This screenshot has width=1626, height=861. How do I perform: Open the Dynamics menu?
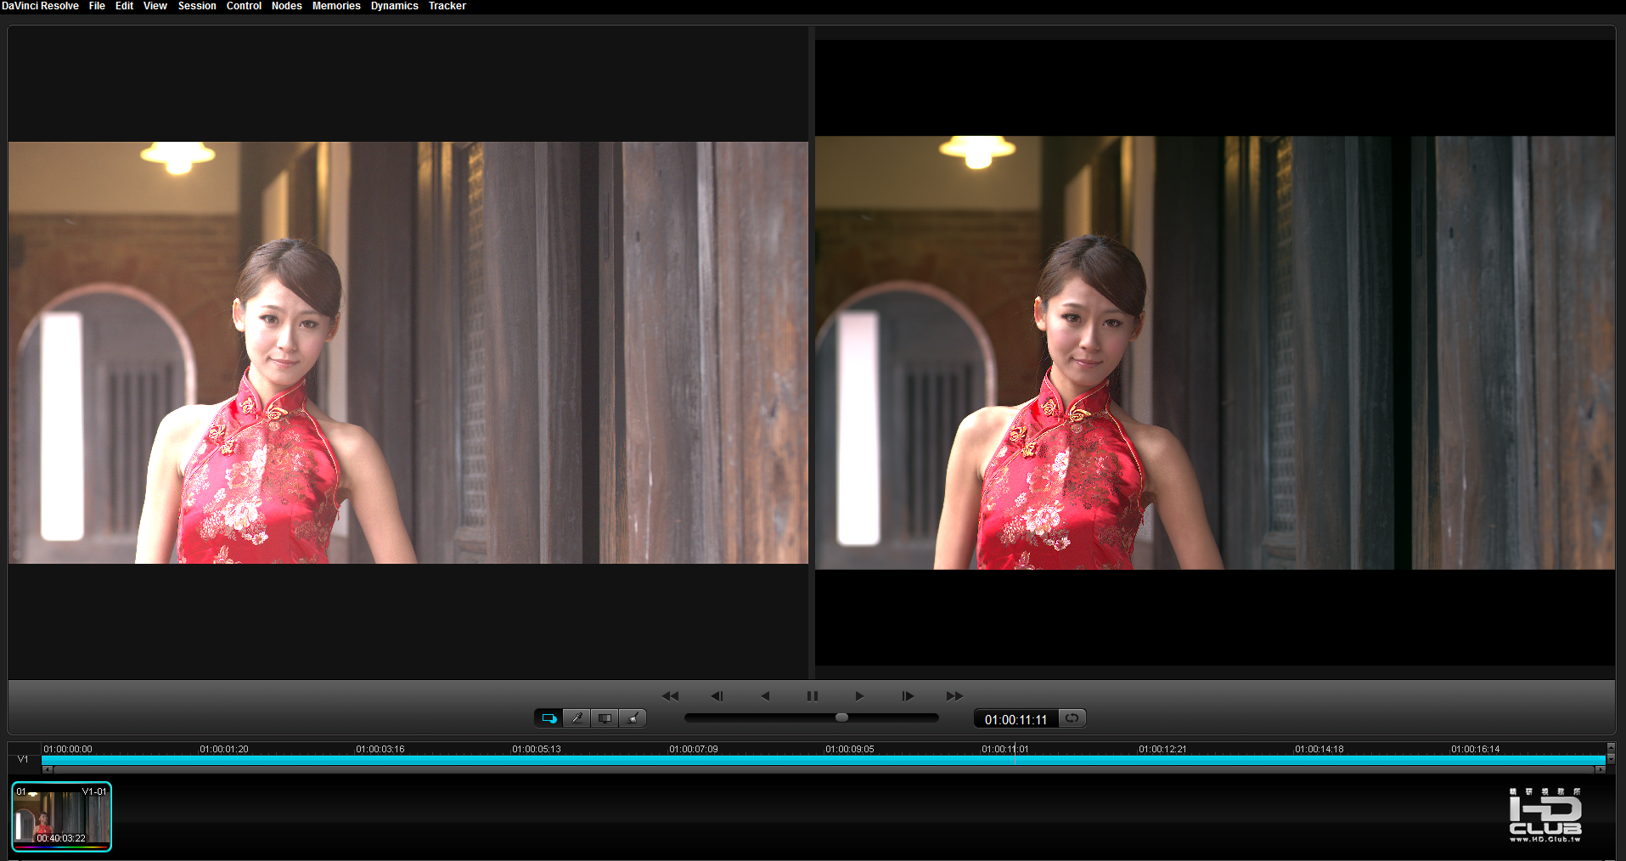click(x=394, y=6)
